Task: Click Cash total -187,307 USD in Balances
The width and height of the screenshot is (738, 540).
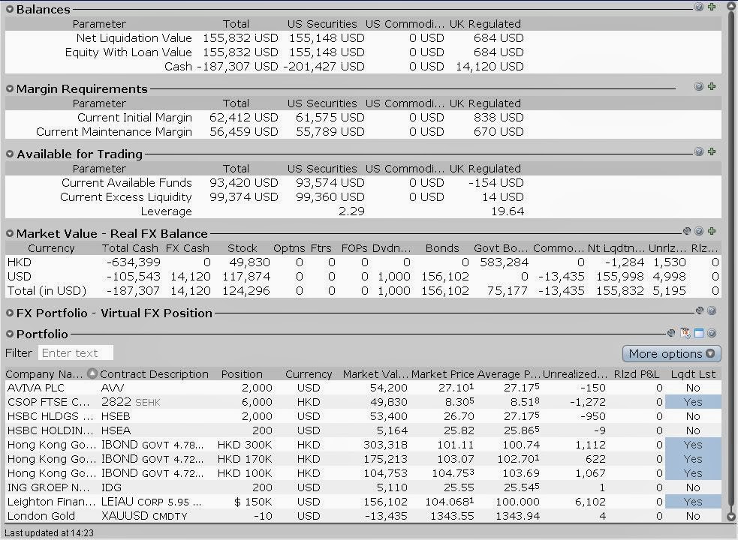Action: pos(238,66)
